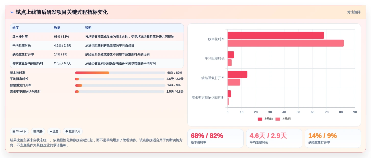Screen dimensions: 371x158
Task: Click table value 14% / 9%
Action: [x=61, y=54]
